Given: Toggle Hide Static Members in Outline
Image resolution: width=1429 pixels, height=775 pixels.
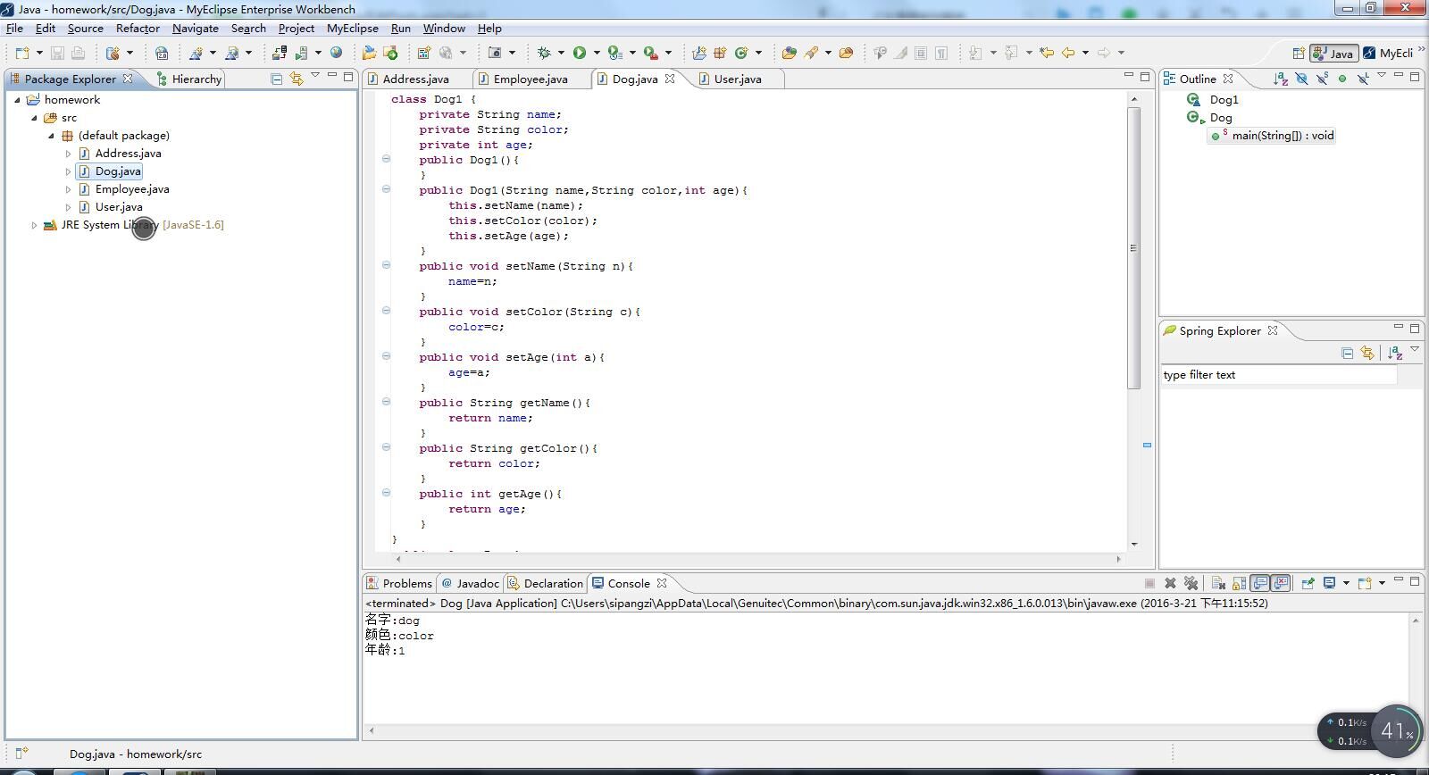Looking at the screenshot, I should tap(1322, 79).
